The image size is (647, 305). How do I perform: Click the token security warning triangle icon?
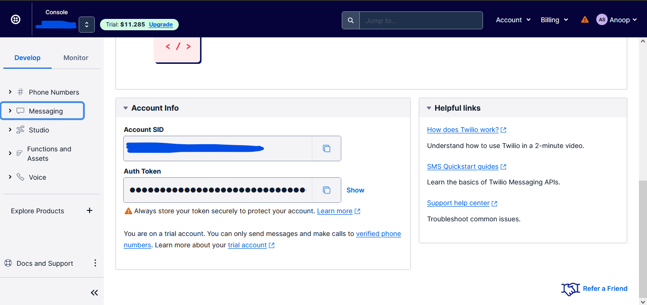point(128,211)
